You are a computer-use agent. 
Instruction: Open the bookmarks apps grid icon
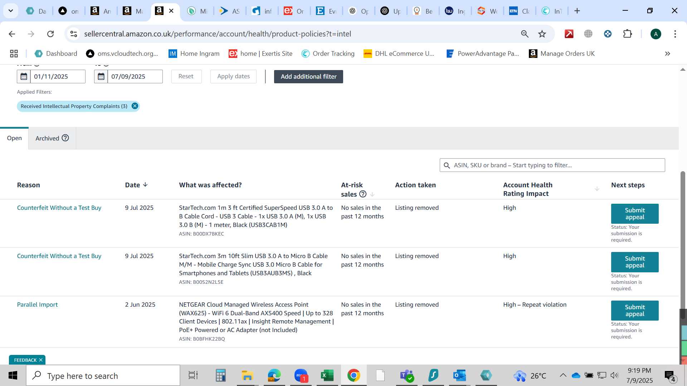pos(14,54)
